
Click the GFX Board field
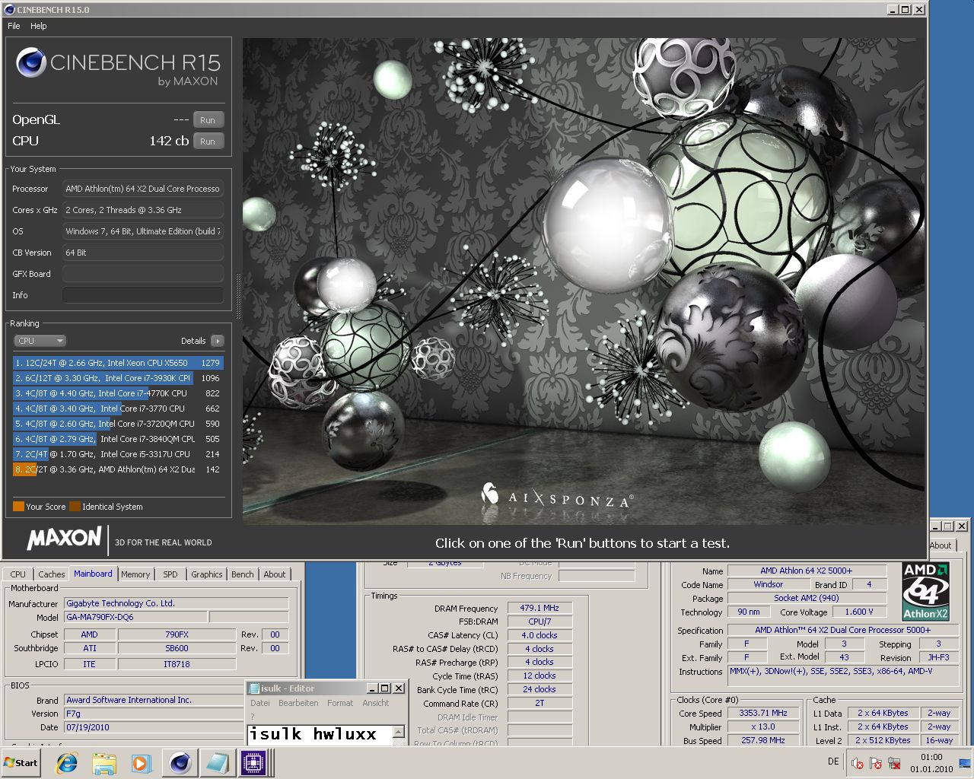[143, 274]
